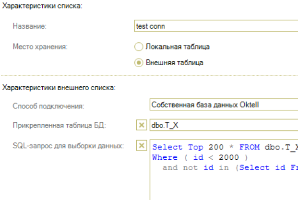Focus the dbo.T_X attached table field
This screenshot has height=200, width=298.
223,125
